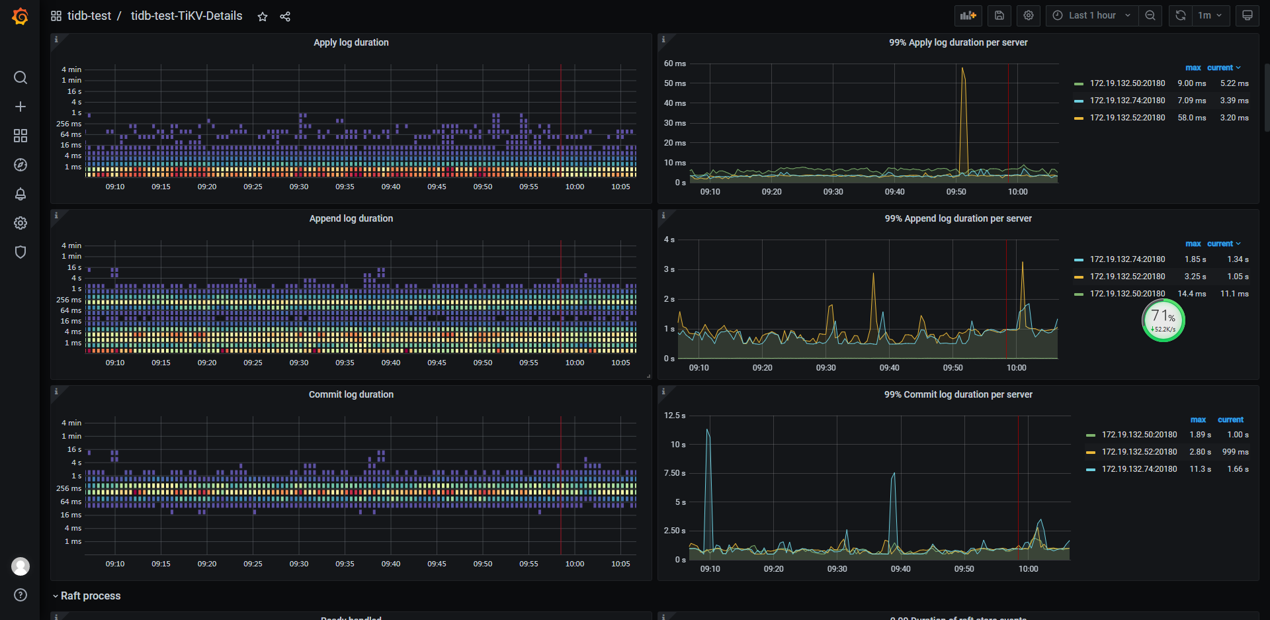Image resolution: width=1270 pixels, height=620 pixels.
Task: Open dashboard settings gear in top bar
Action: pyautogui.click(x=1029, y=15)
